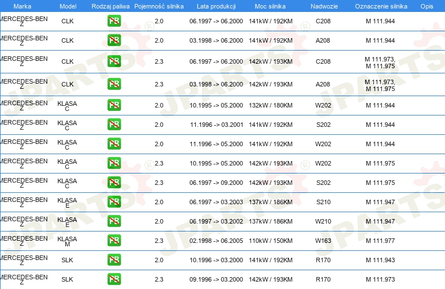Click the 2.3 engine capacity in the W163 row
This screenshot has height=289, width=445.
click(x=159, y=241)
